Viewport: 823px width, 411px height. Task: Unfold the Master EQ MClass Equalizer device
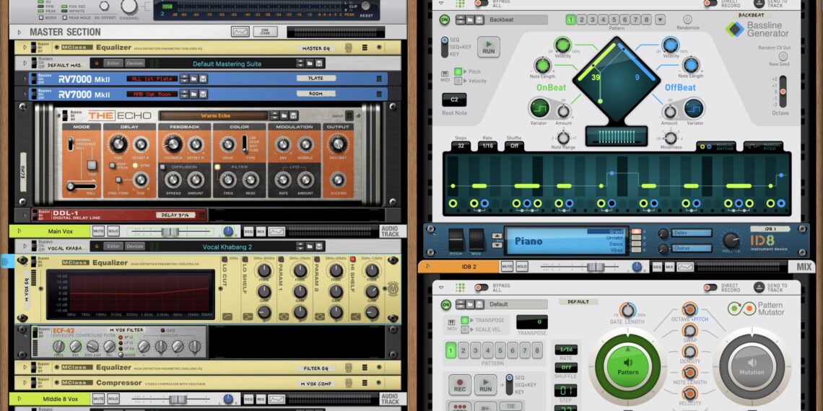click(x=24, y=48)
